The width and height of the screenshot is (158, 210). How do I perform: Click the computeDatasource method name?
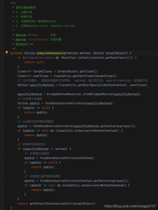(x=51, y=53)
